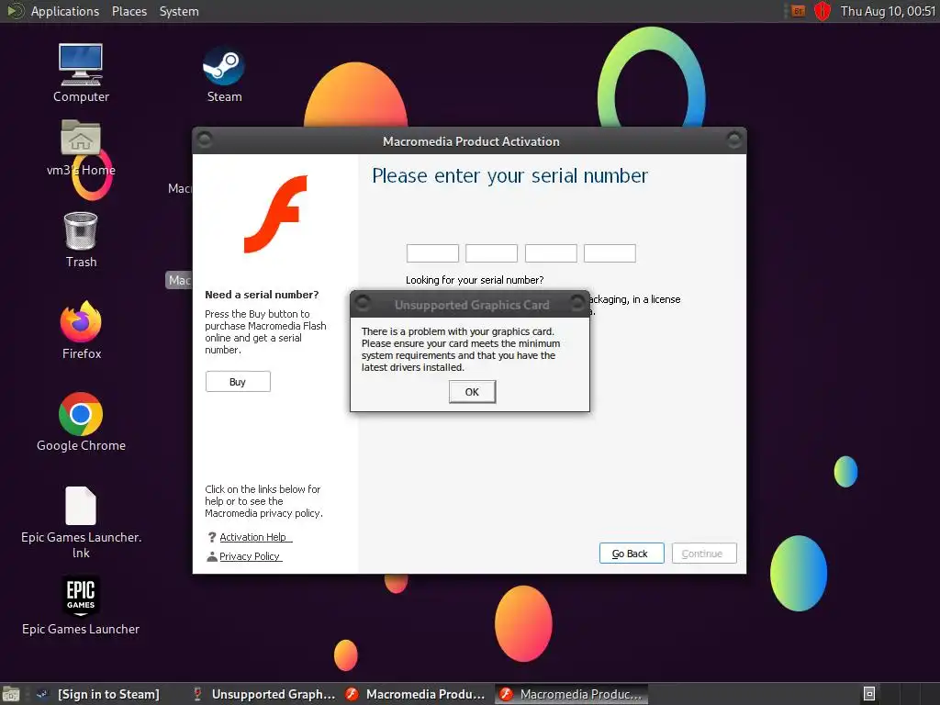Click person icon beside Privacy Policy
This screenshot has width=940, height=705.
coord(212,556)
